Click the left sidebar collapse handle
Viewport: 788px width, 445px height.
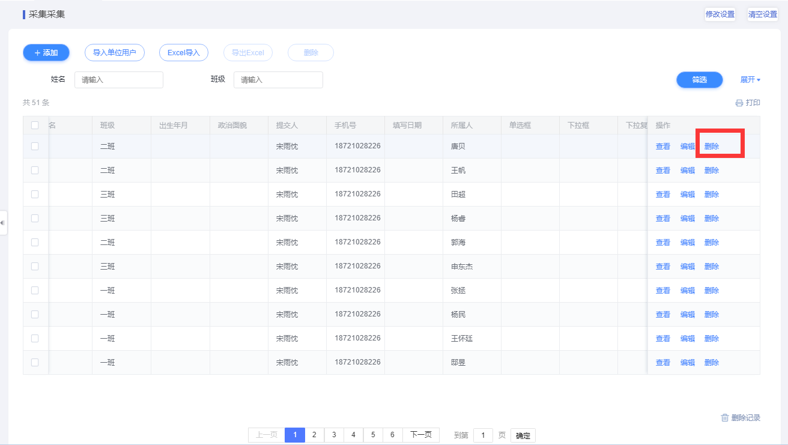3,223
